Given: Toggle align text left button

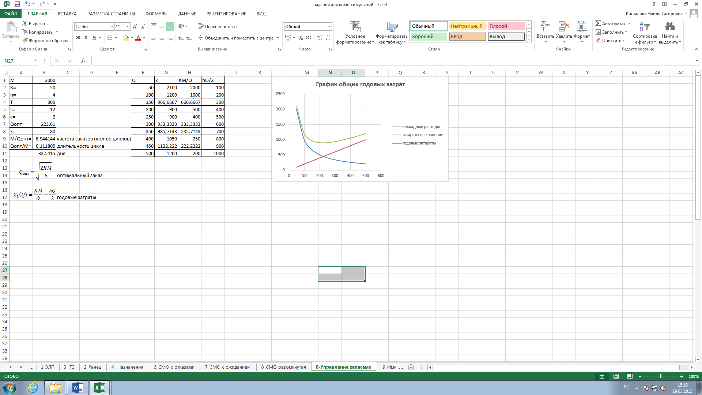Looking at the screenshot, I should 154,38.
